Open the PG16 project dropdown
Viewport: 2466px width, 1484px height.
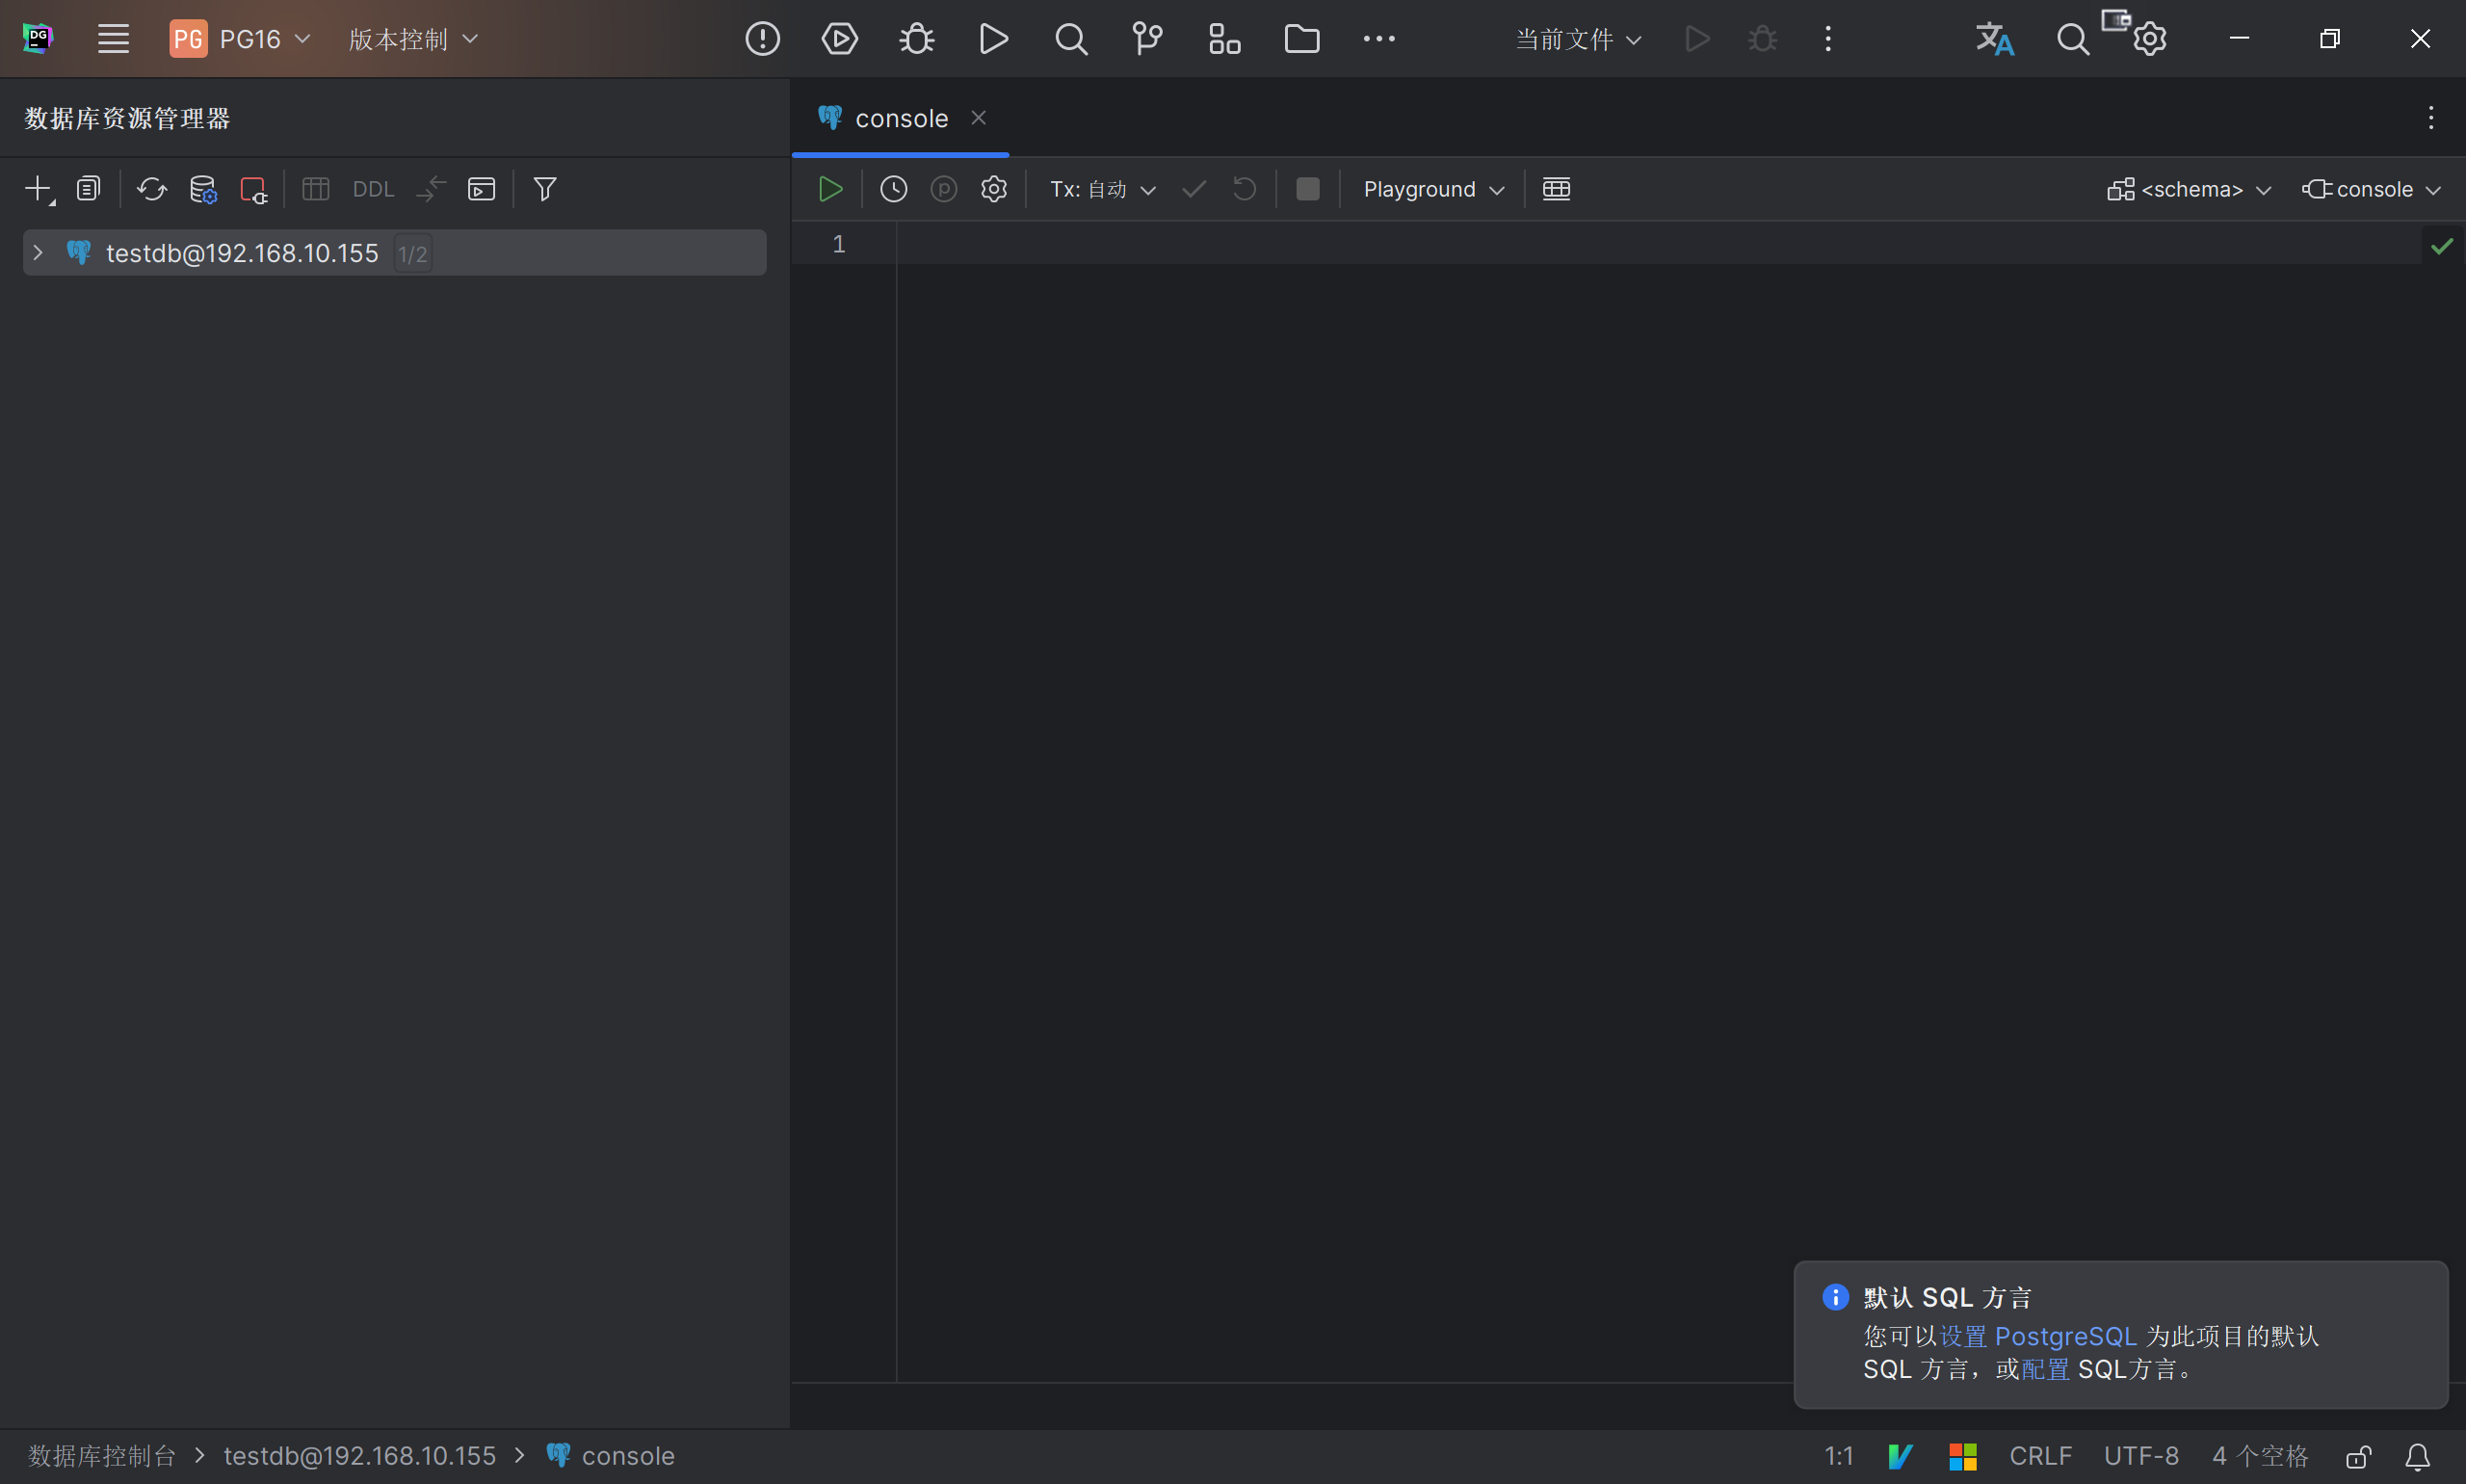point(241,39)
